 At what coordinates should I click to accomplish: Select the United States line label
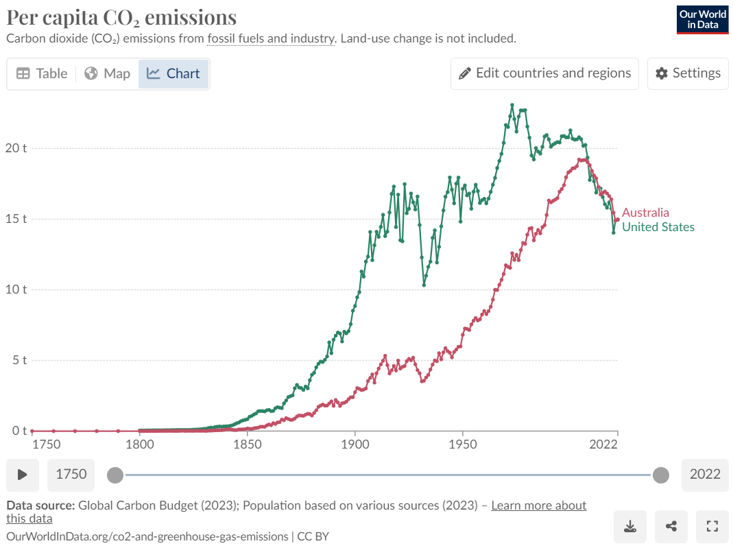(658, 227)
